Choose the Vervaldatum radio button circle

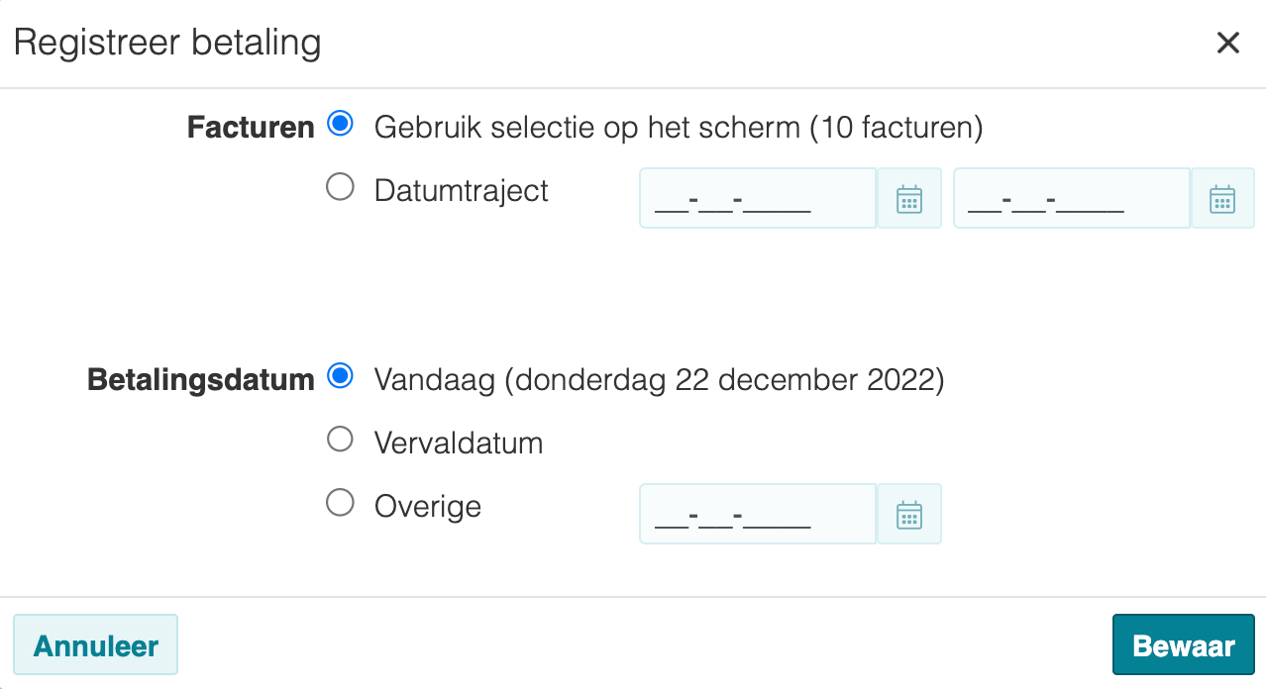pos(340,440)
